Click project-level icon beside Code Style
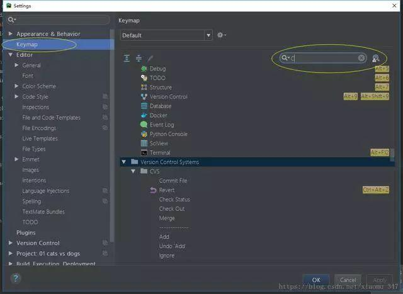403x294 pixels. 105,96
